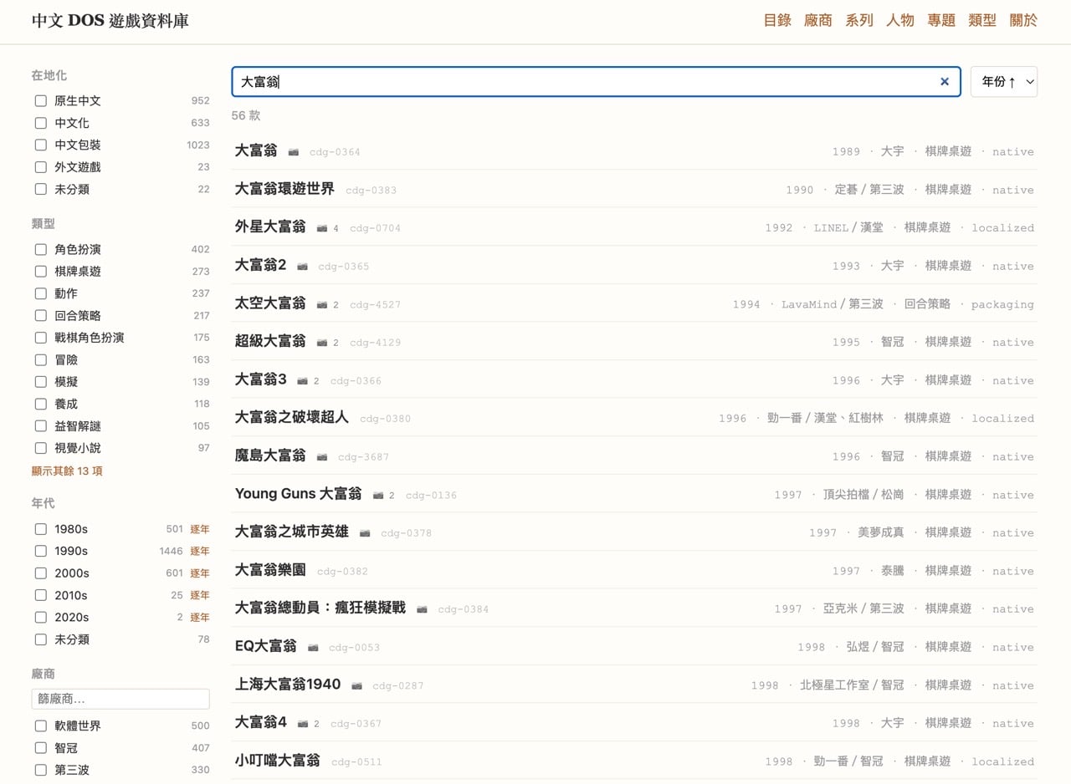Check the 原生中文 localization filter
The image size is (1071, 784).
tap(40, 100)
